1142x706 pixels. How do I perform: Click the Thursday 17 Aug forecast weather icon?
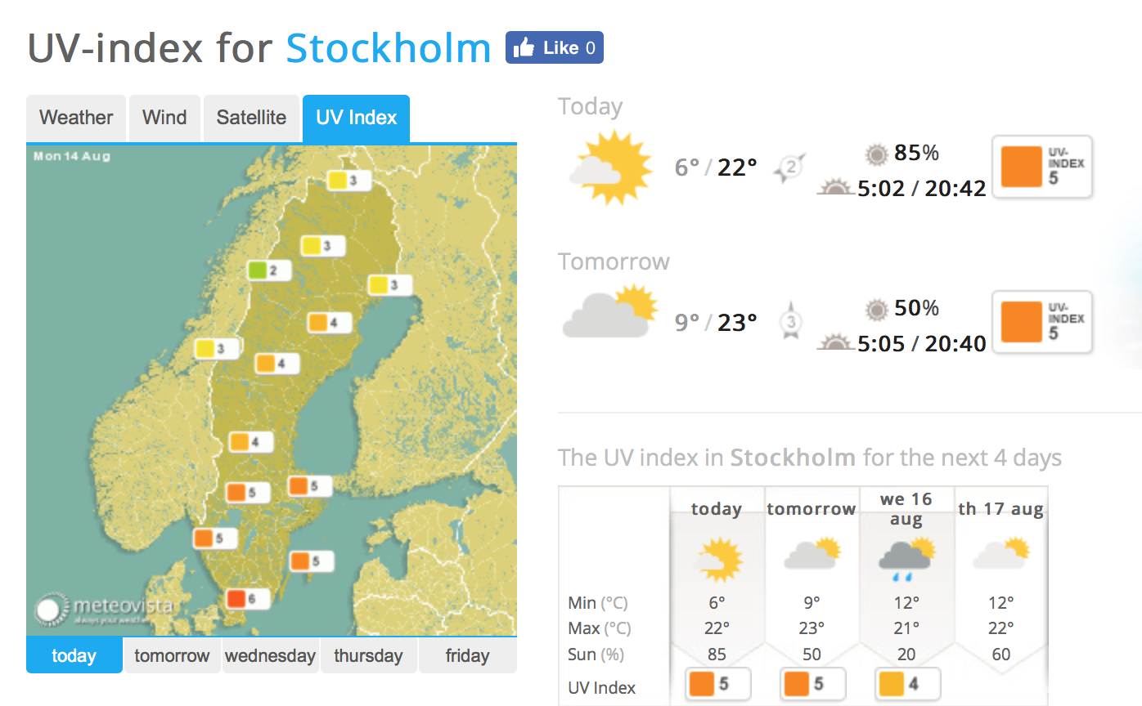[1001, 553]
